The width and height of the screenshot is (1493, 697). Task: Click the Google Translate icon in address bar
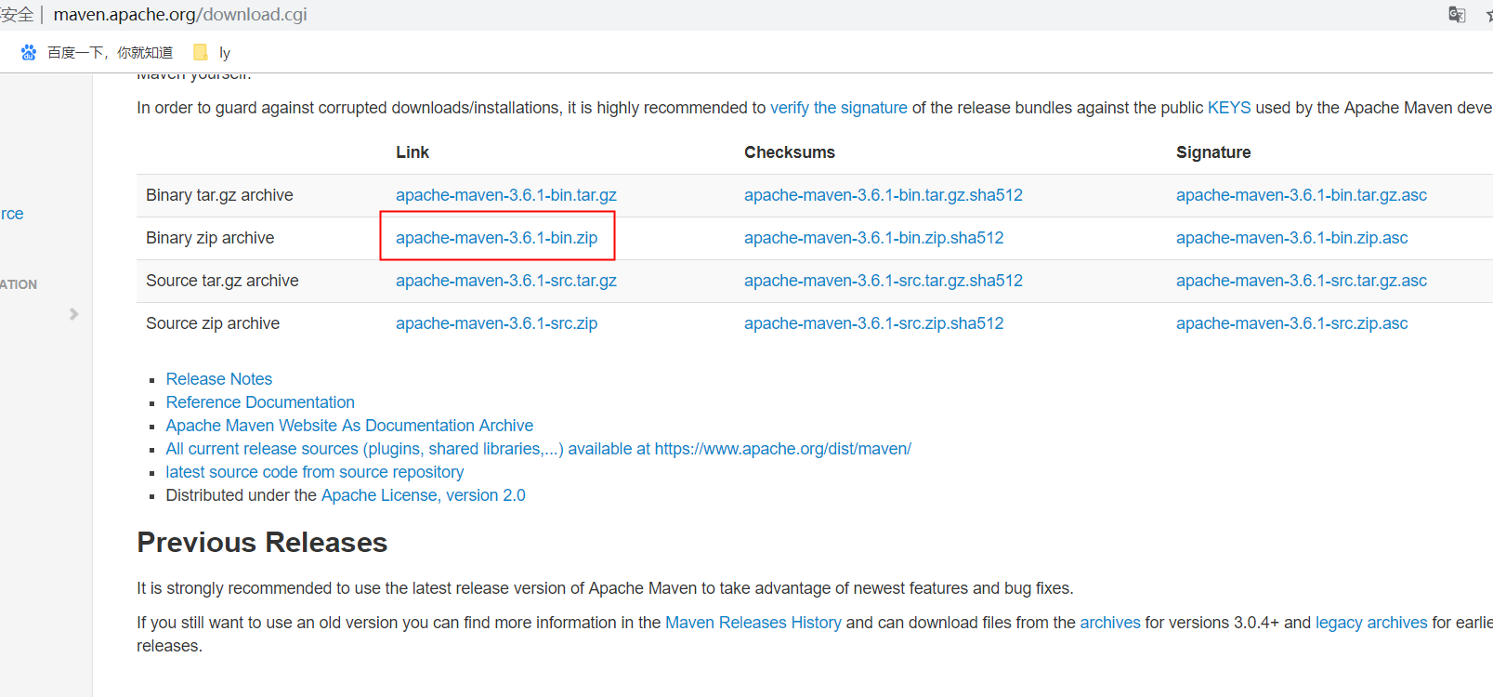coord(1457,14)
